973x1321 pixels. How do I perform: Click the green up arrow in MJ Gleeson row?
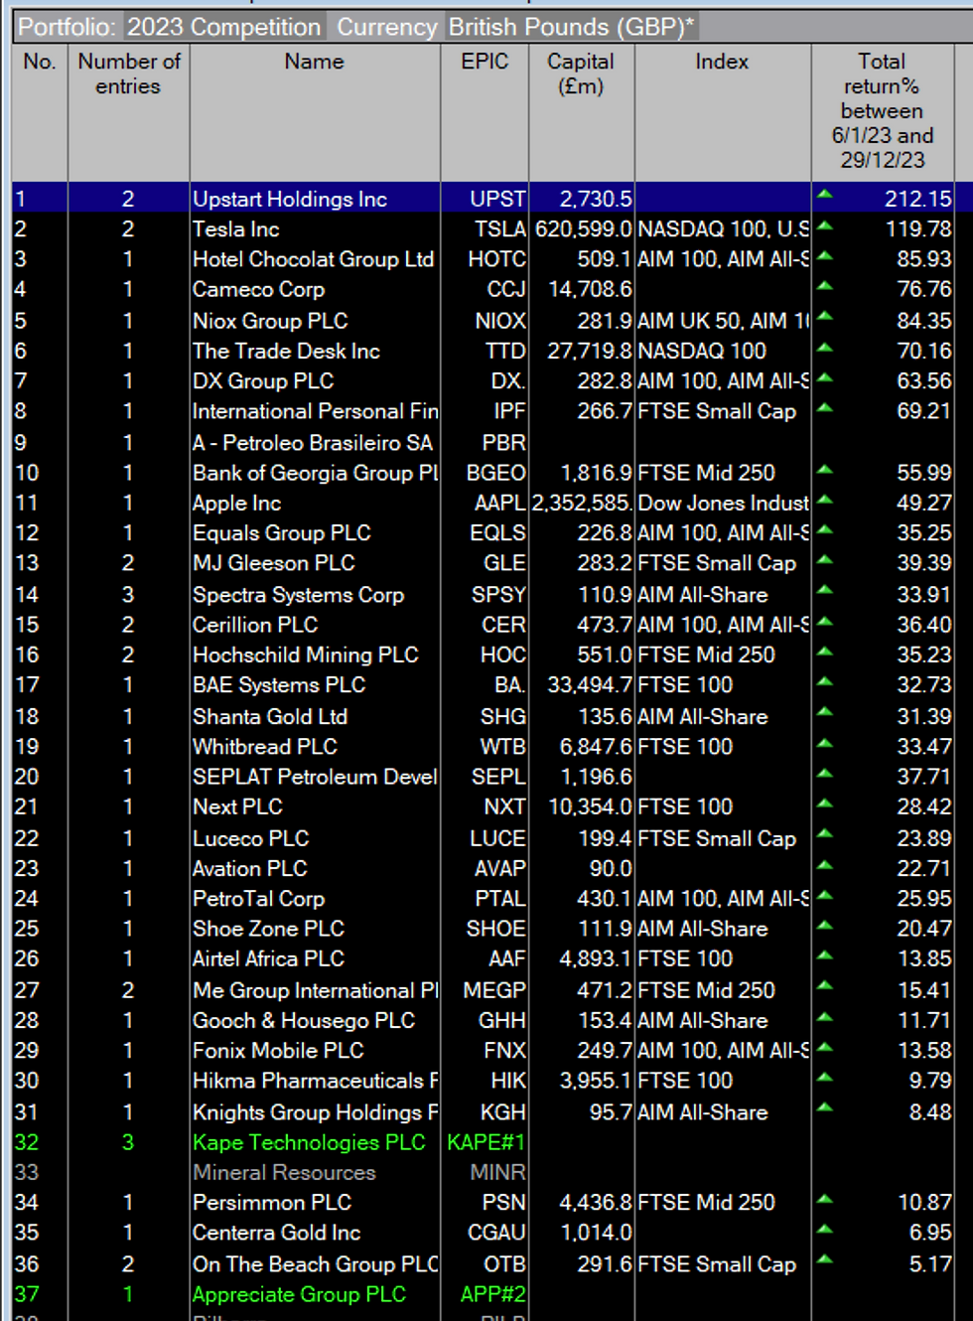tap(824, 559)
